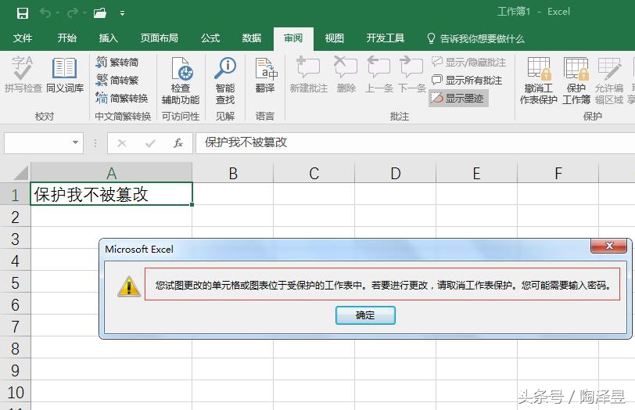This screenshot has height=410, width=635.
Task: Click the 告诉我你想要做什么 search box
Action: [476, 38]
